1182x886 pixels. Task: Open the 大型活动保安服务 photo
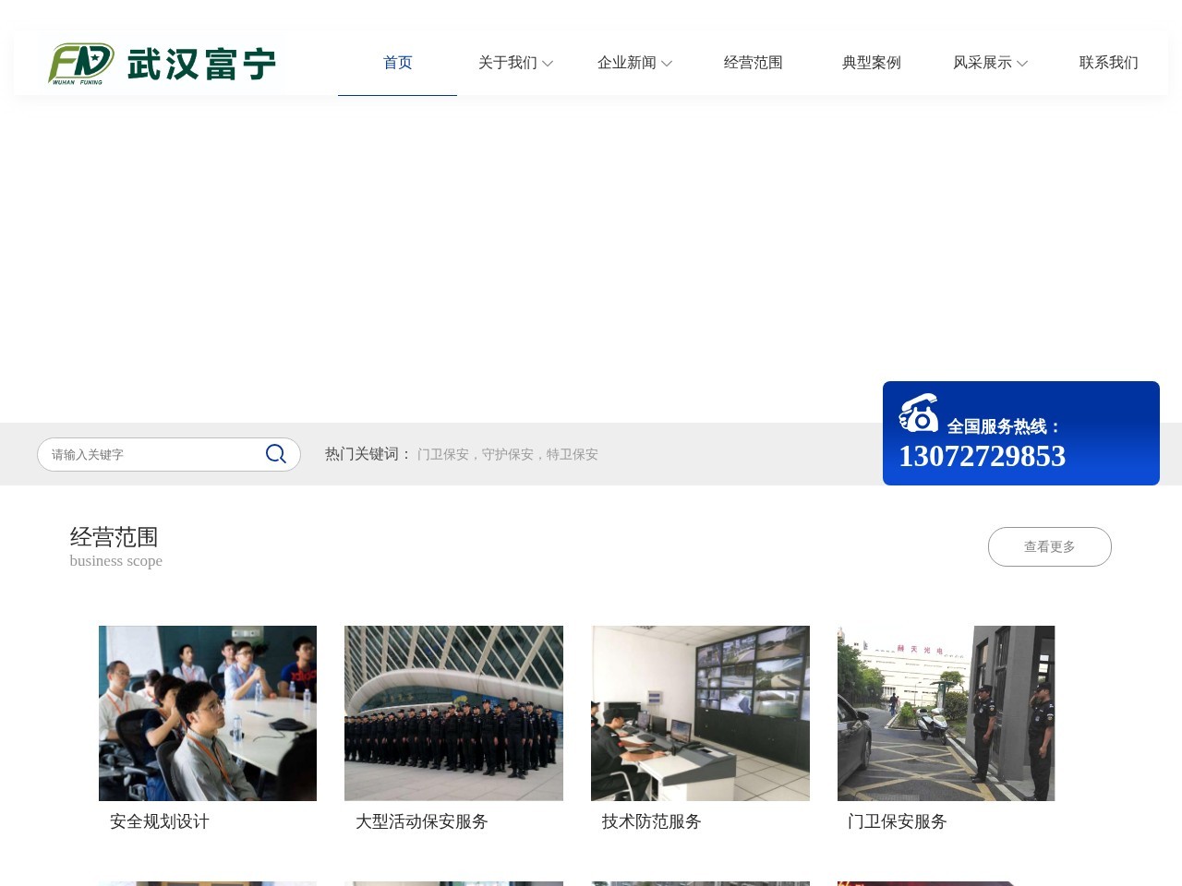click(453, 713)
